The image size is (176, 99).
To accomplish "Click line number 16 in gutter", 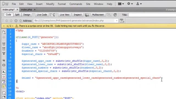I will (10, 81).
